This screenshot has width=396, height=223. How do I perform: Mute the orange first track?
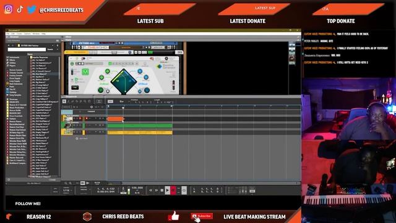pos(74,118)
